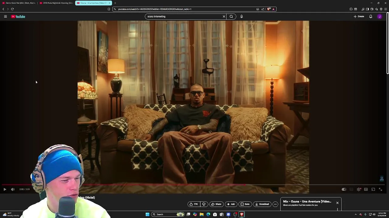Cast video with Play on TV
Screen dimensions: 389x218
pos(373,190)
